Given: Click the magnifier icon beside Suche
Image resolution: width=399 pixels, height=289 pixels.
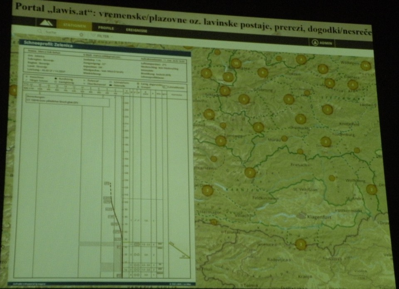Looking at the screenshot, I should pos(40,31).
